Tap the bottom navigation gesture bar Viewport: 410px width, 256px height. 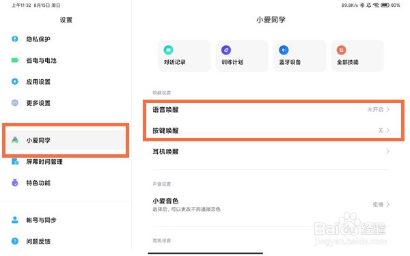[x=205, y=253]
